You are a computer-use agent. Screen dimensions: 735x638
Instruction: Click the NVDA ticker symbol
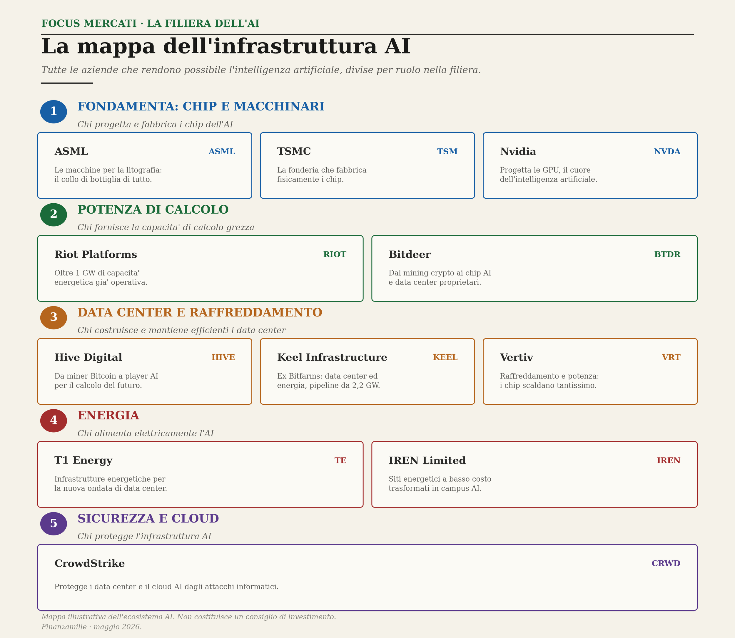[667, 152]
